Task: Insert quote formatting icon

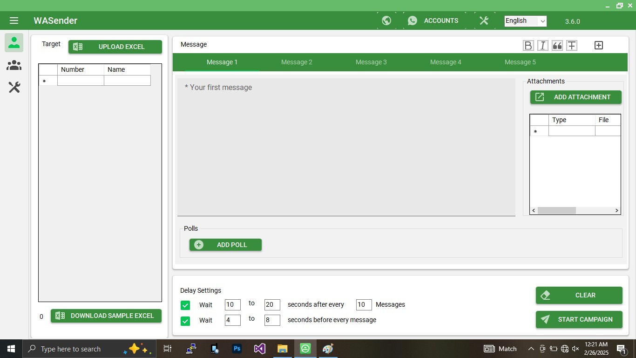Action: click(x=557, y=45)
